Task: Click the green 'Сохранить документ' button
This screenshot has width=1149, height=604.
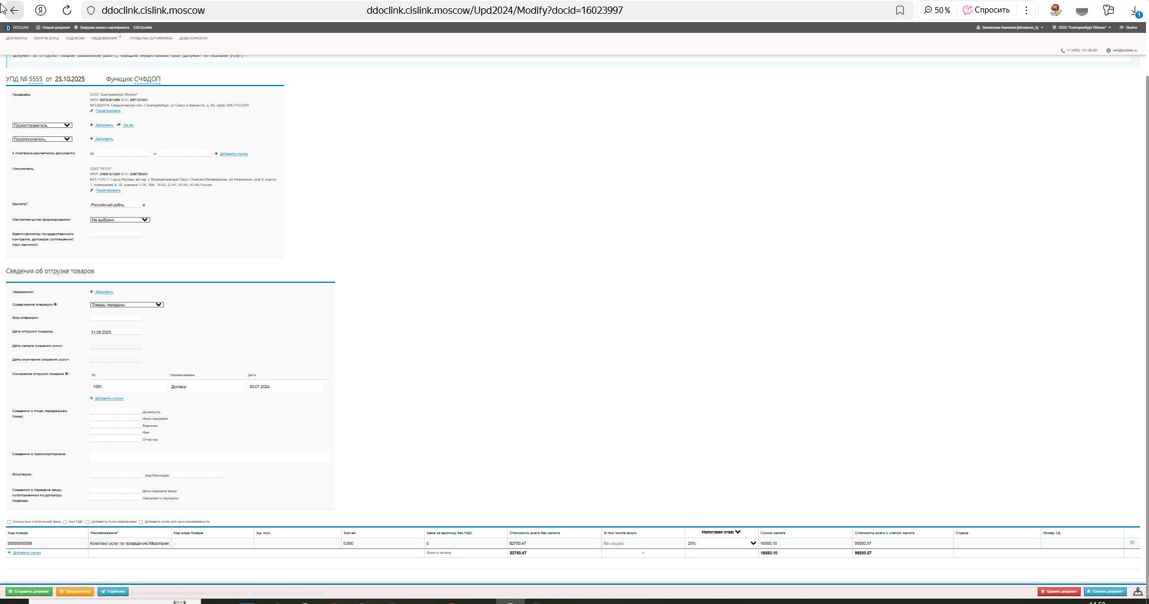Action: (29, 591)
